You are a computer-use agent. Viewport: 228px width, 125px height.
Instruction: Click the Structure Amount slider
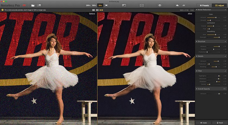(213, 46)
